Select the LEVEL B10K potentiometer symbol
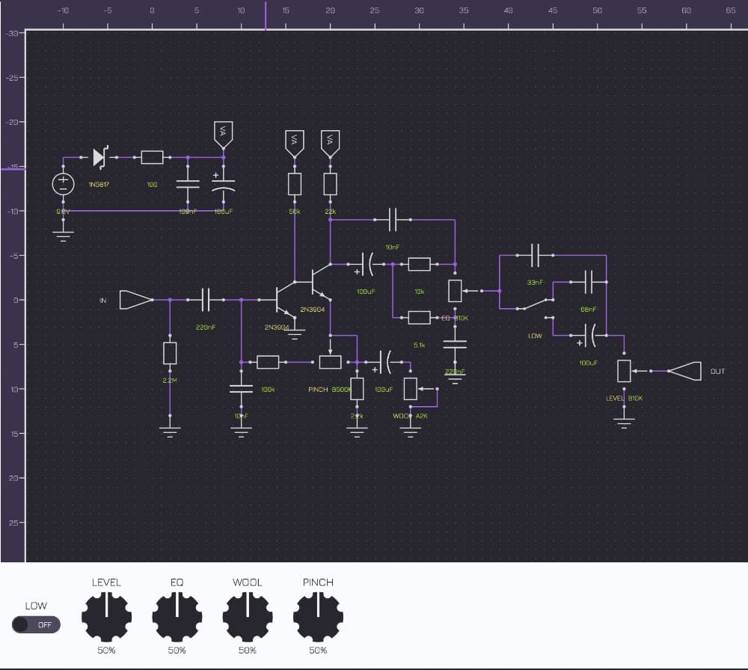The height and width of the screenshot is (670, 748). (624, 371)
